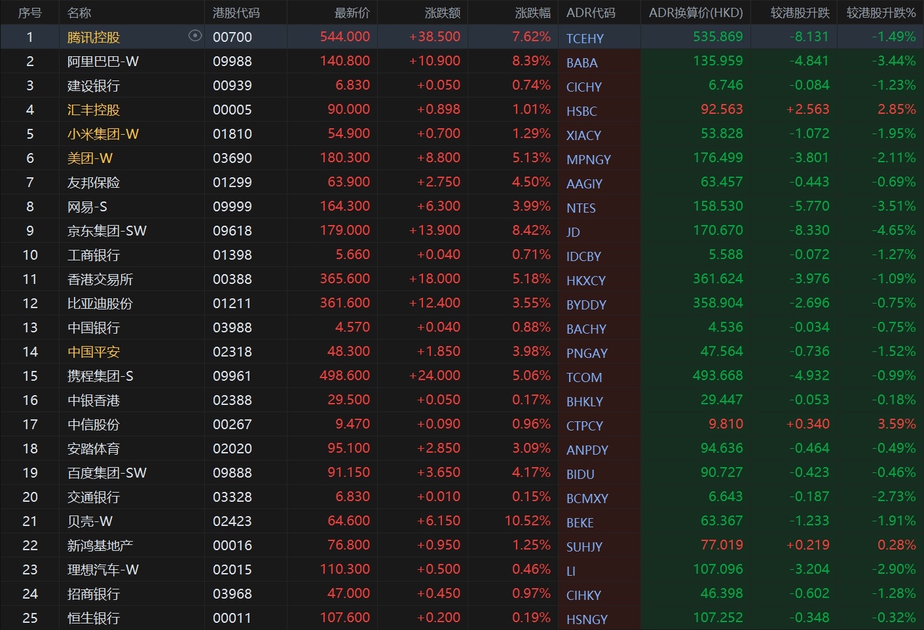Open the 汇丰控股 stock entry
The width and height of the screenshot is (924, 630).
[x=94, y=110]
